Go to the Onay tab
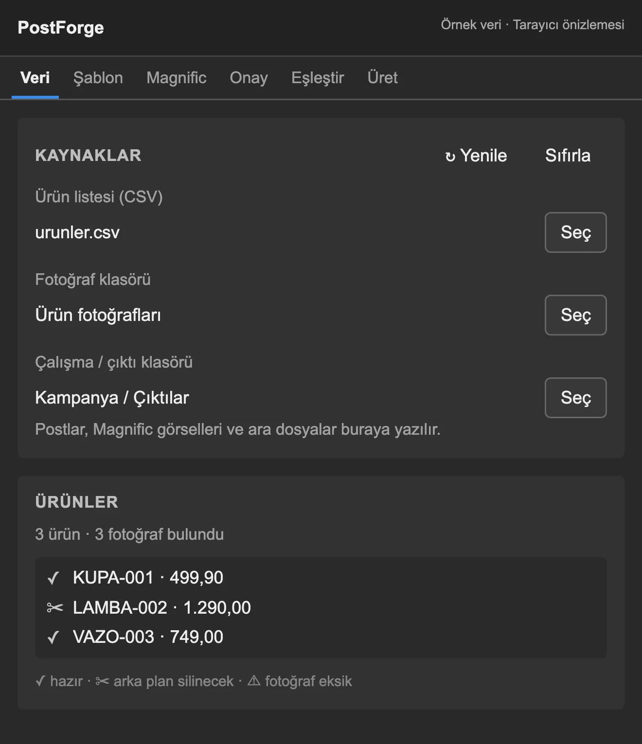This screenshot has height=744, width=642. tap(249, 78)
